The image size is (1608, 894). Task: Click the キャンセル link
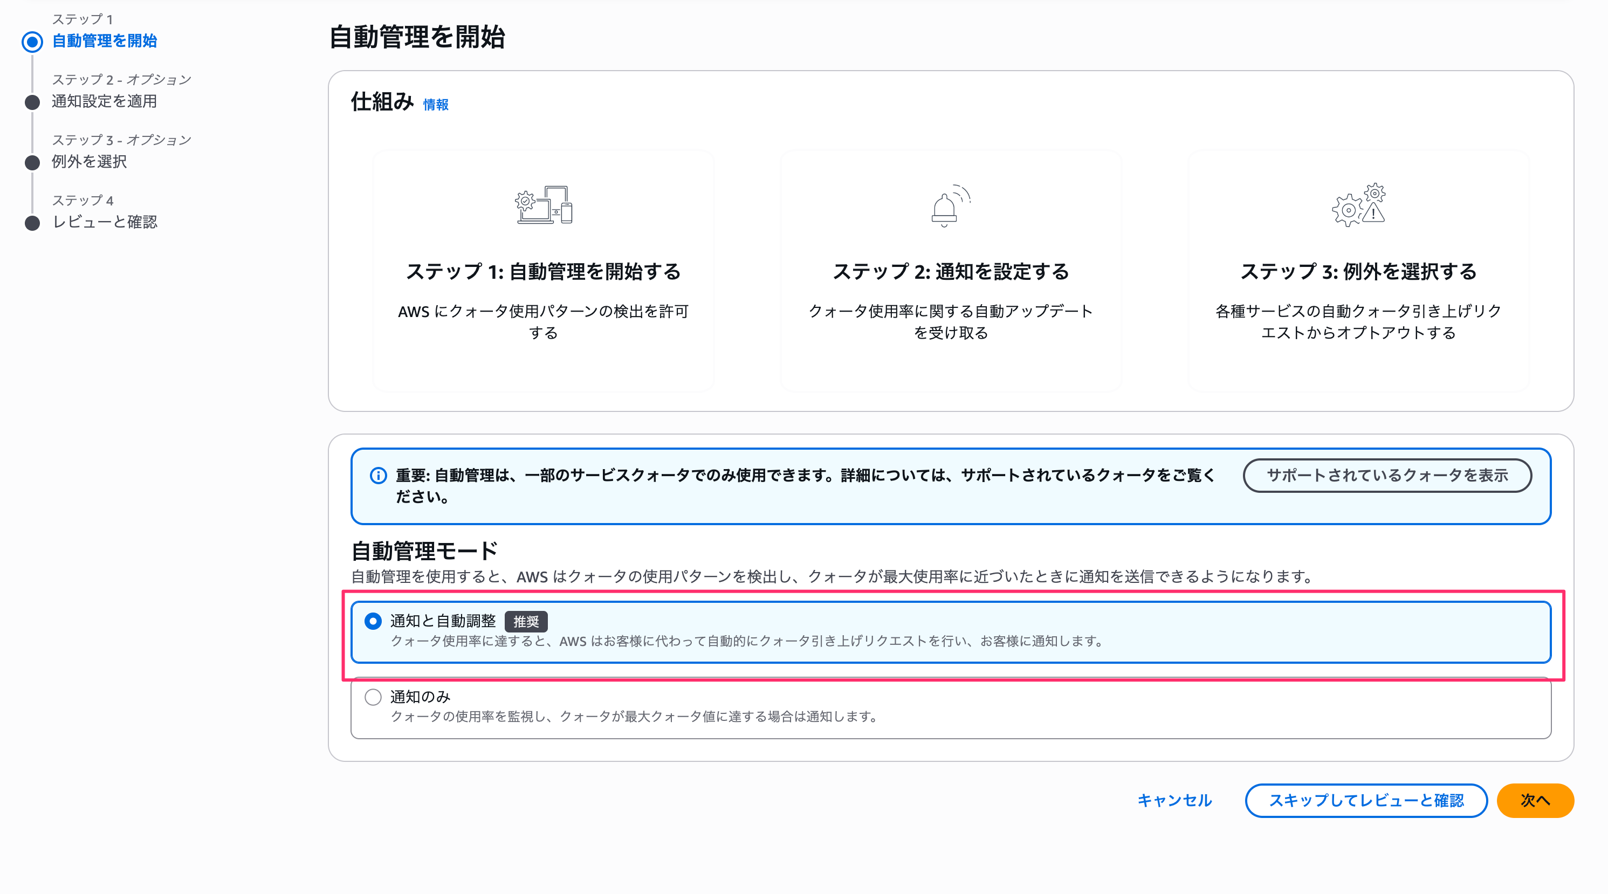point(1174,800)
